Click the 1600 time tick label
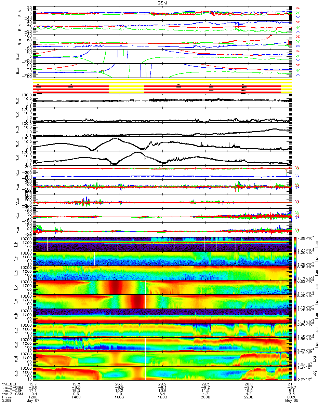 [x=119, y=398]
